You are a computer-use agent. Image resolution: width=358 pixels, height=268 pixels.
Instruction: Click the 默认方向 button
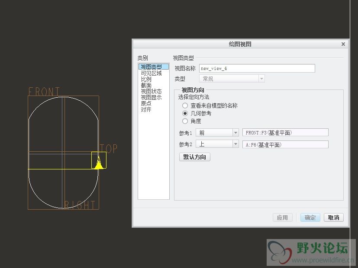click(x=194, y=157)
